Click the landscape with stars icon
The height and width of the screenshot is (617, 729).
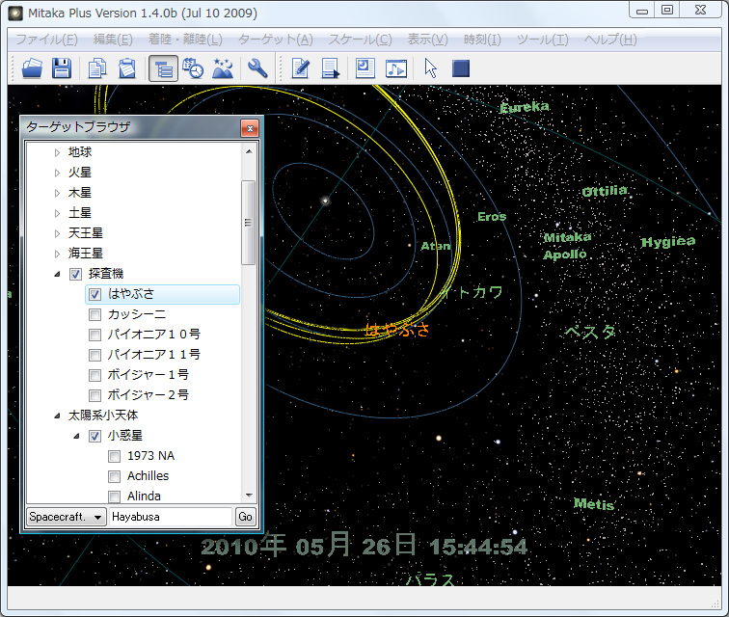(223, 68)
